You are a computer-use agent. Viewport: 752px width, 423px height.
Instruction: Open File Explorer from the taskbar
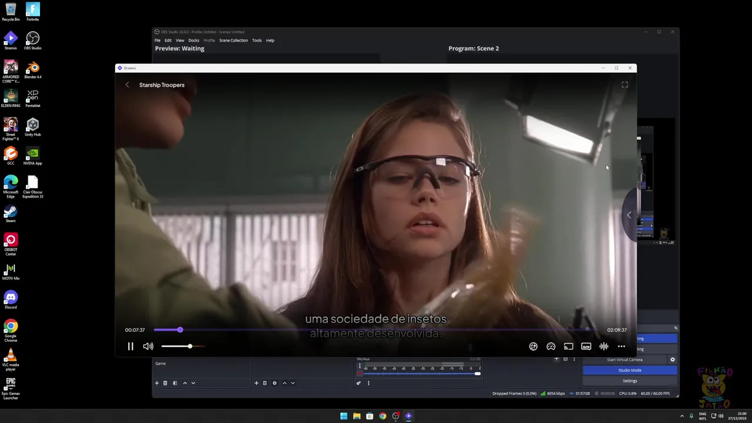357,416
